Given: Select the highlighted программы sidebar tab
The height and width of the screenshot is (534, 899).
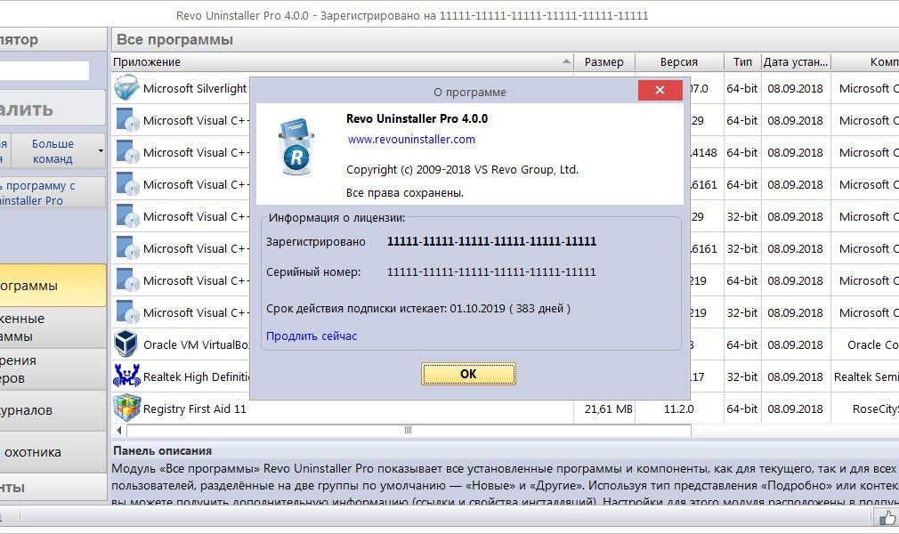Looking at the screenshot, I should [53, 286].
